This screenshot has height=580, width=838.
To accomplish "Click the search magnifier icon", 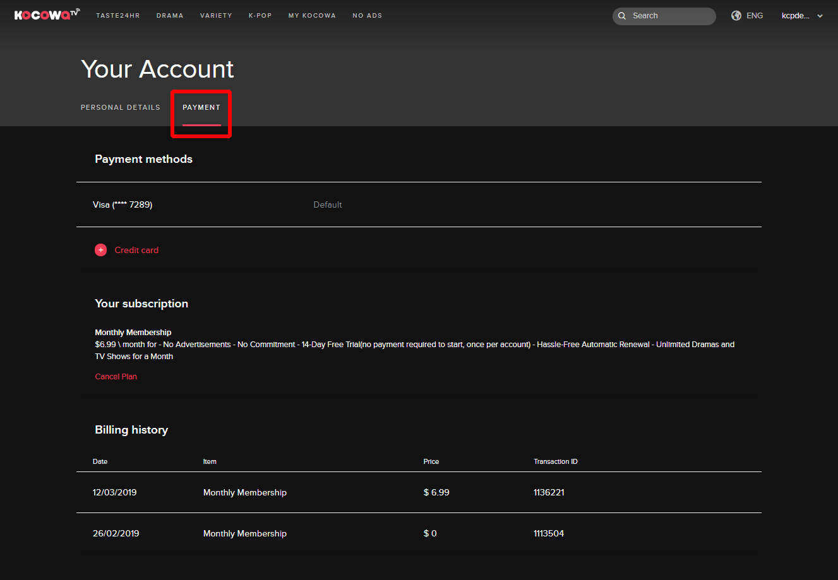I will coord(622,16).
